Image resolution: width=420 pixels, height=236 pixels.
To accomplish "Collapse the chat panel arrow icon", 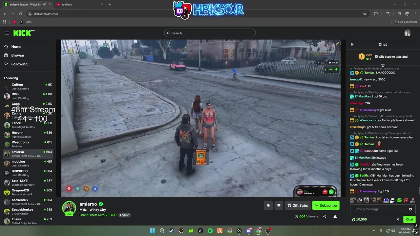I will (x=352, y=45).
